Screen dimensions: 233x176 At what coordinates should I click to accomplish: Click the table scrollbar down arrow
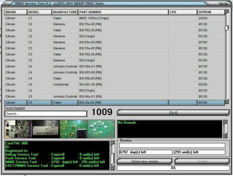227,102
